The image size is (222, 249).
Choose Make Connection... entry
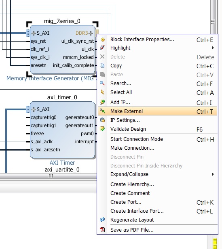pos(158,148)
